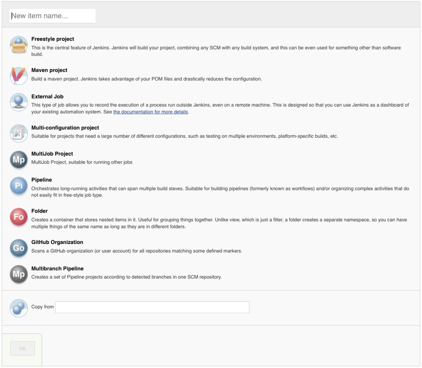The width and height of the screenshot is (422, 368).
Task: Click the New item name field
Action: 52,16
